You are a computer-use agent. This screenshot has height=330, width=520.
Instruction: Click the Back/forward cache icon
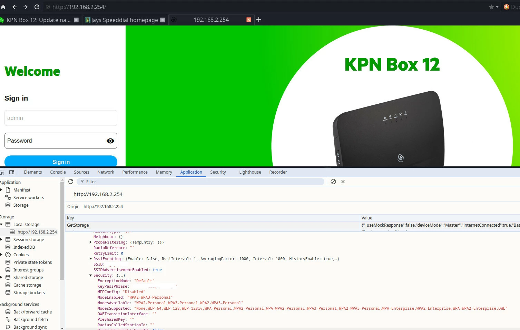click(x=8, y=312)
